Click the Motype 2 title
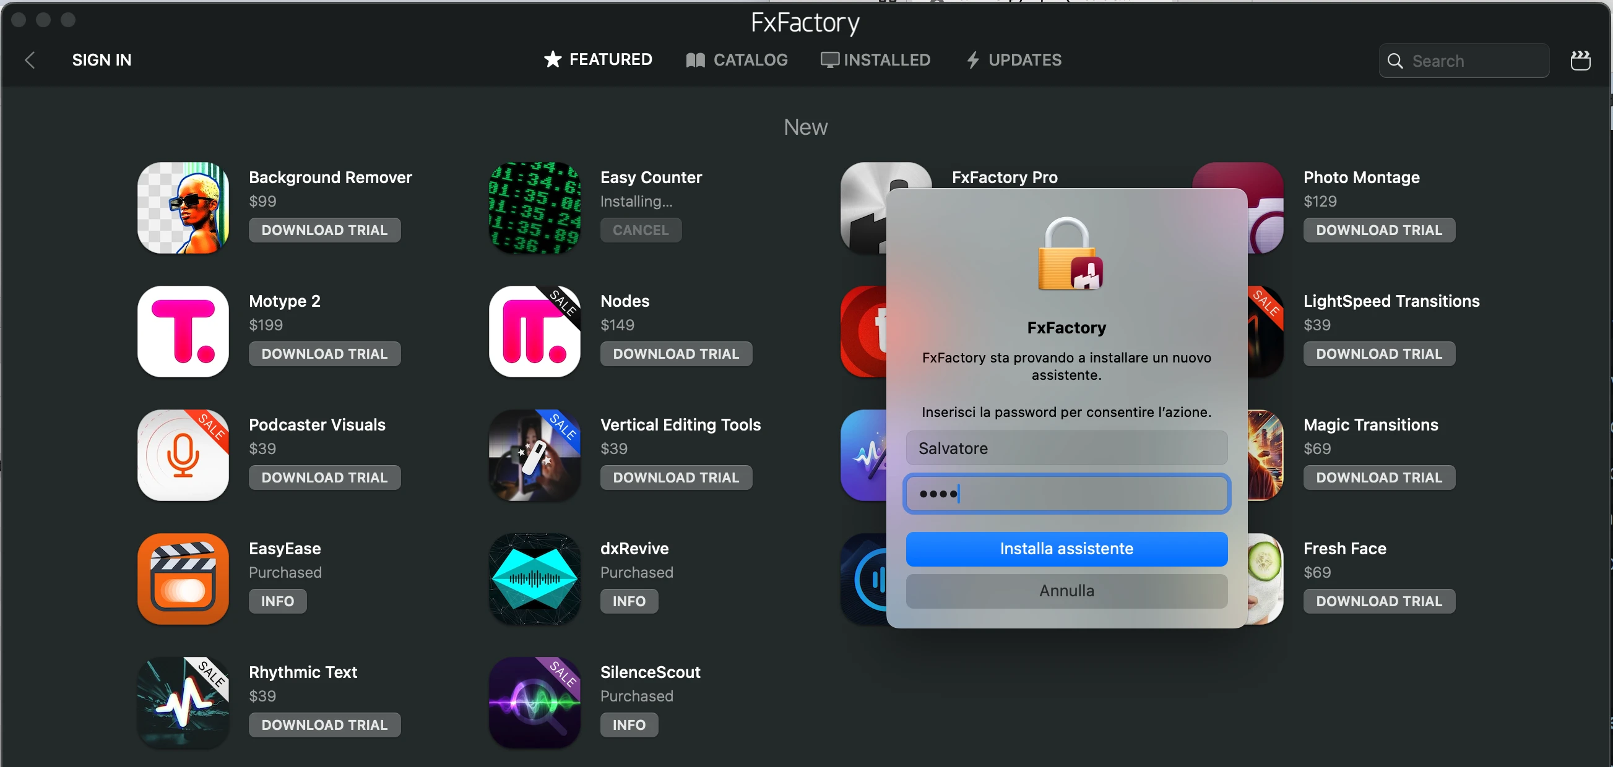 point(284,302)
